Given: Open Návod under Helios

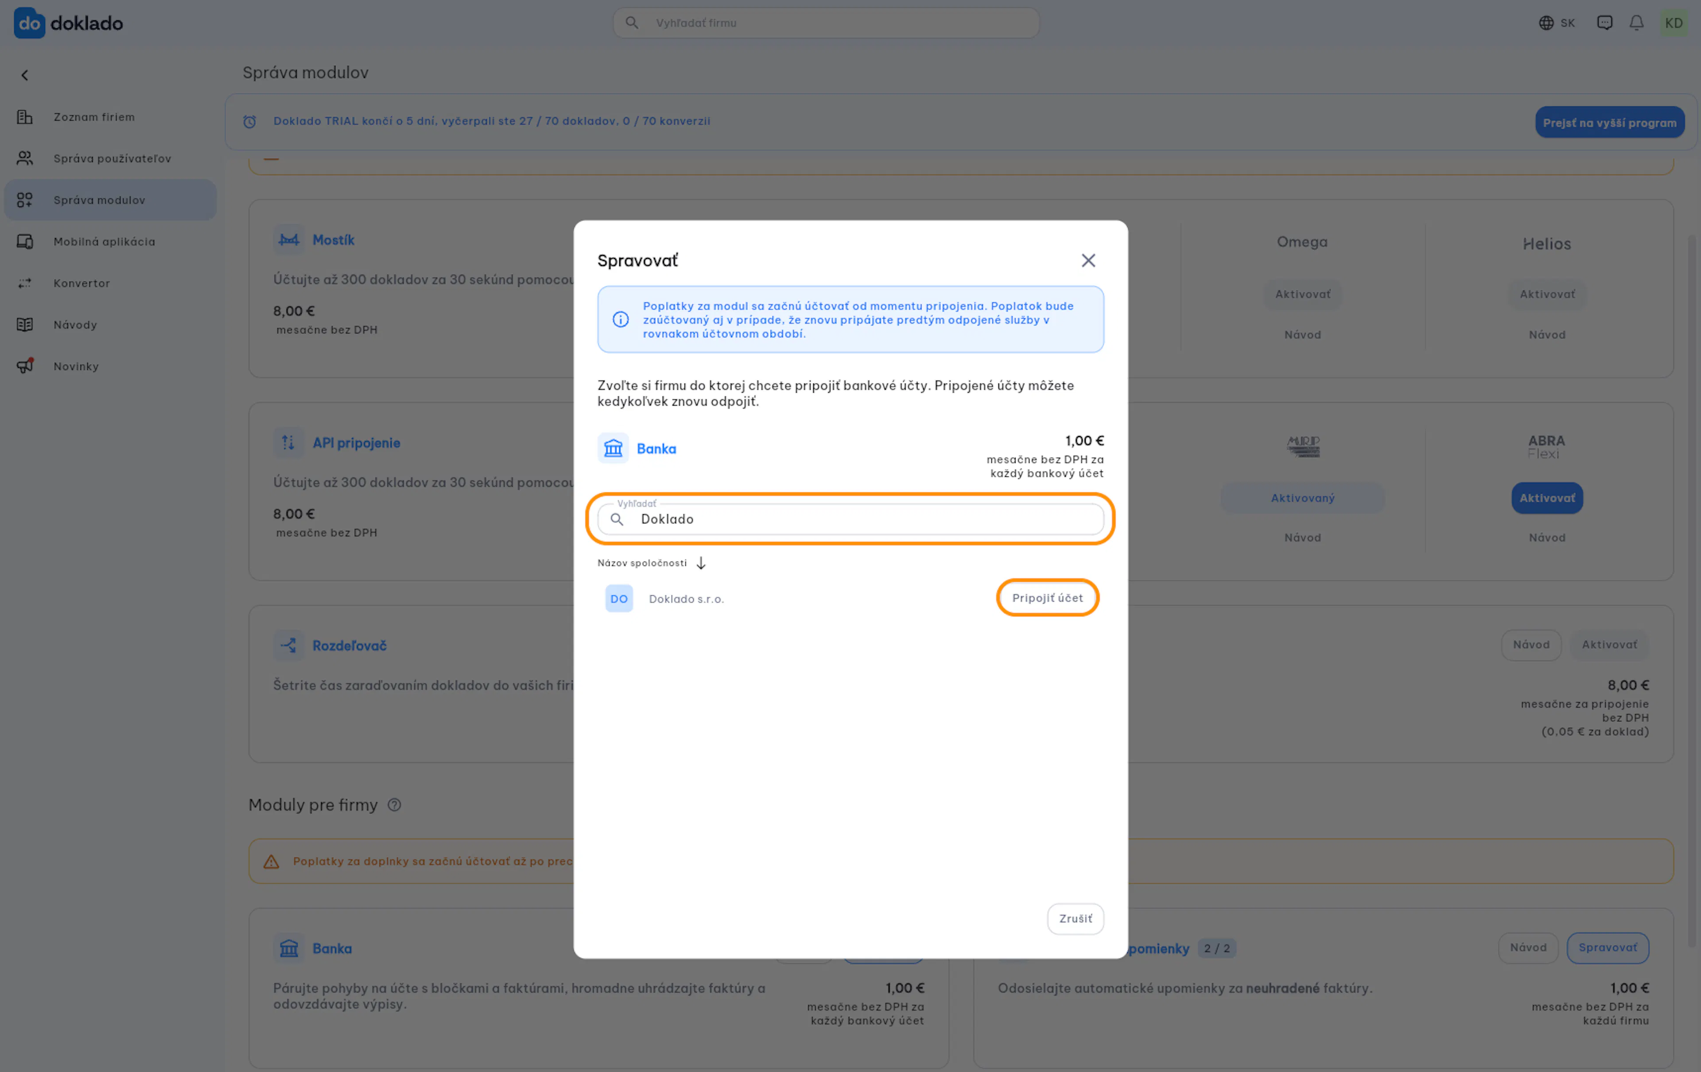Looking at the screenshot, I should click(1547, 335).
